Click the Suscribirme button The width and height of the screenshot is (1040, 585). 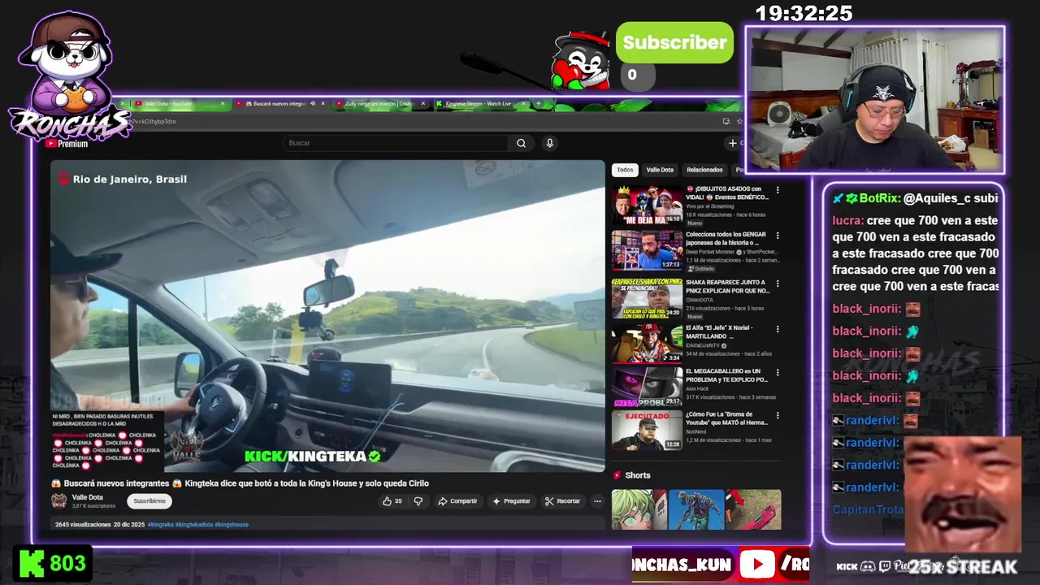pyautogui.click(x=149, y=501)
